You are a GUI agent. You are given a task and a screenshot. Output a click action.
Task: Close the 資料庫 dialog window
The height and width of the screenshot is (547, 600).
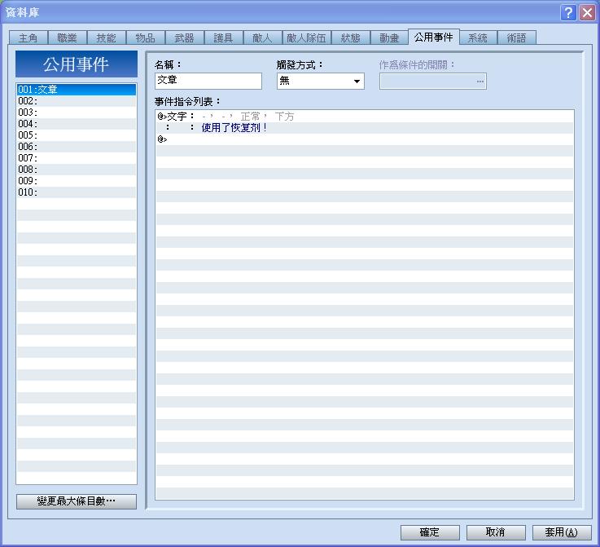[587, 13]
